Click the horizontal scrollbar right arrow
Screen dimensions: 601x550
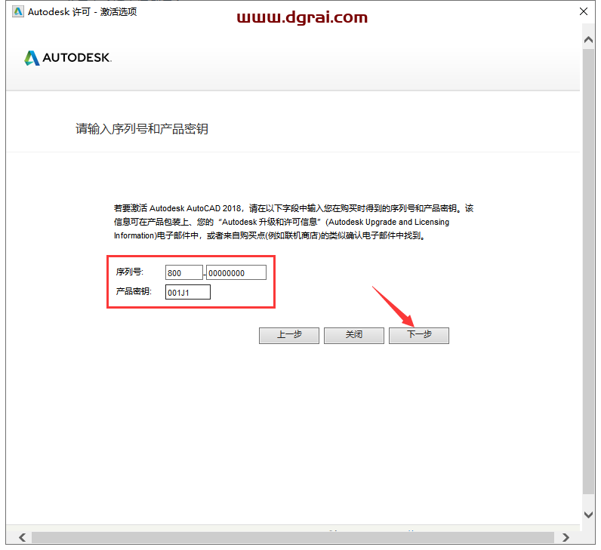pyautogui.click(x=566, y=537)
